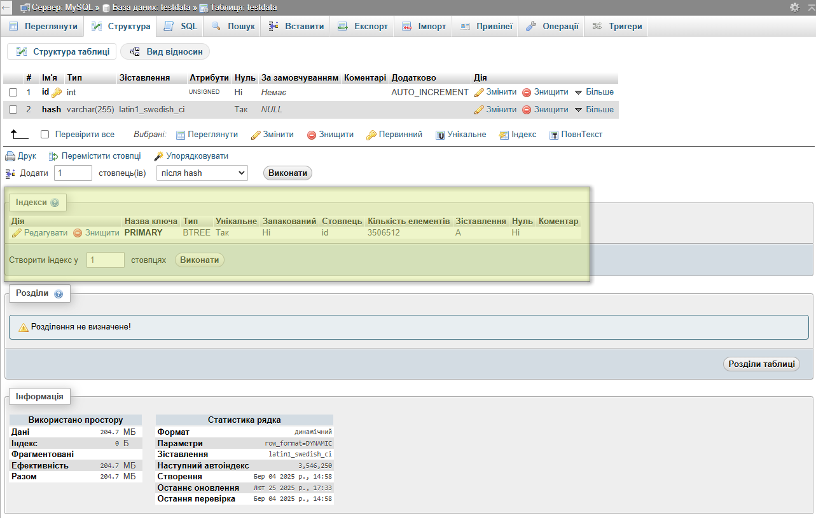
Task: Click Індекс action for selected
Action: [518, 135]
